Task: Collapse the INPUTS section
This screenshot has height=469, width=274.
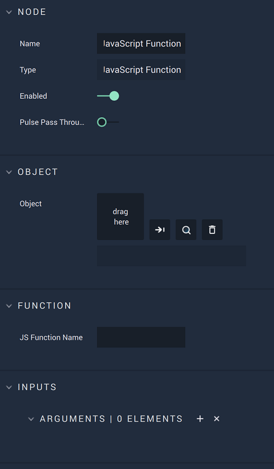Action: (9, 387)
